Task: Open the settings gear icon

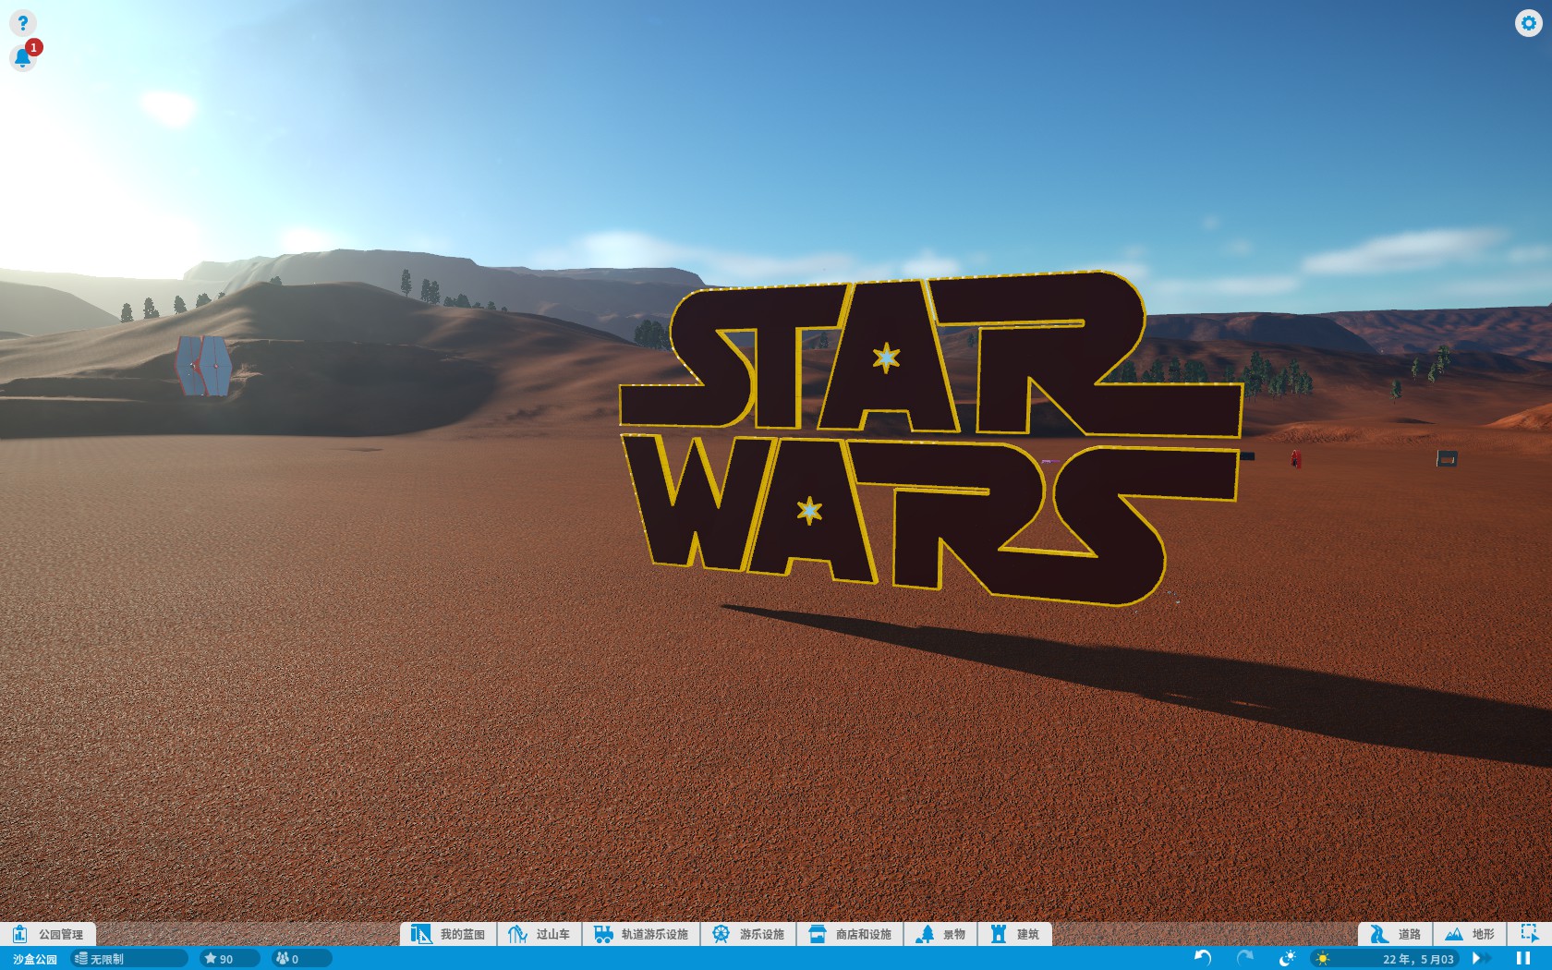Action: click(x=1528, y=23)
